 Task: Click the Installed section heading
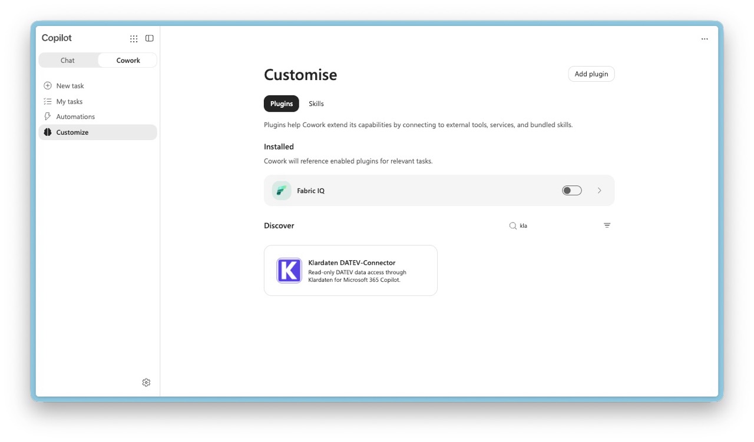click(x=279, y=147)
